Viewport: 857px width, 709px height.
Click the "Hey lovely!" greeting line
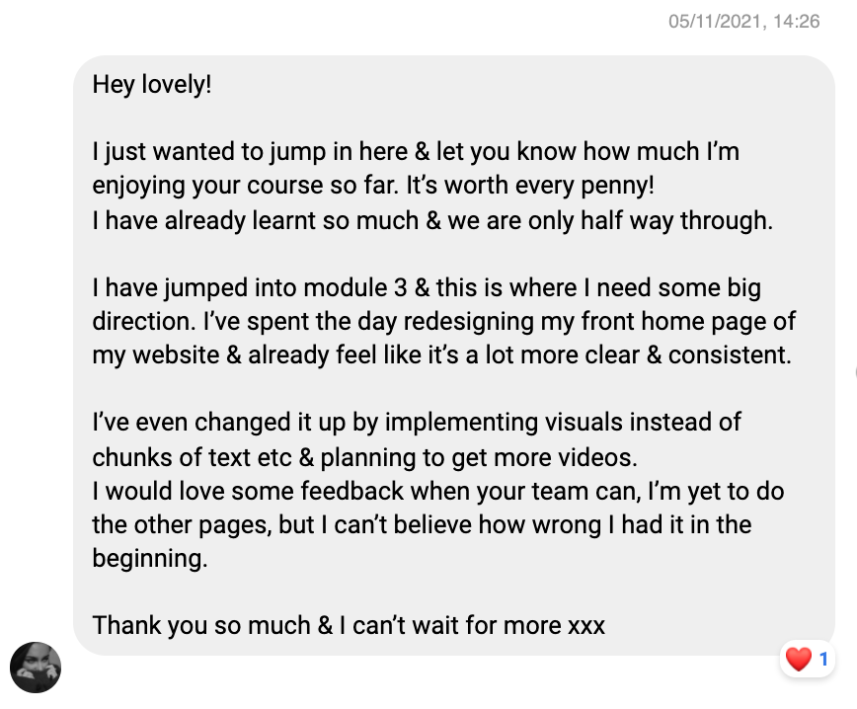[x=152, y=85]
